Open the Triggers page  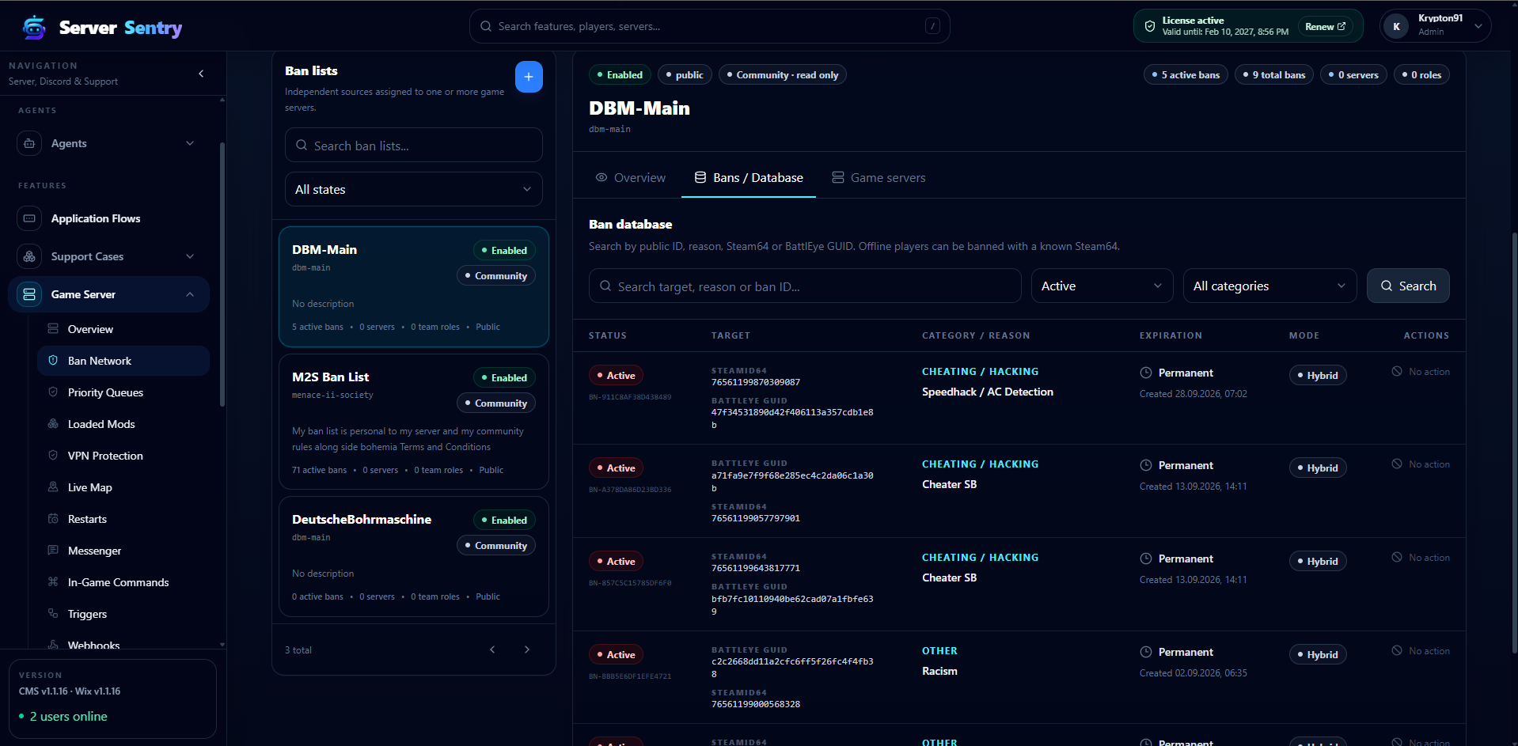point(123,614)
